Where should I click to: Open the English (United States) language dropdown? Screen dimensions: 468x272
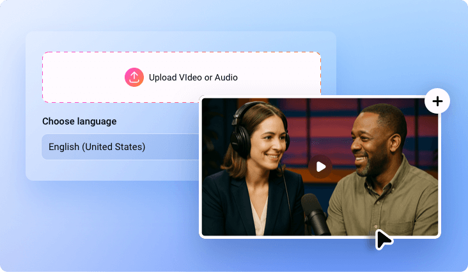point(121,147)
